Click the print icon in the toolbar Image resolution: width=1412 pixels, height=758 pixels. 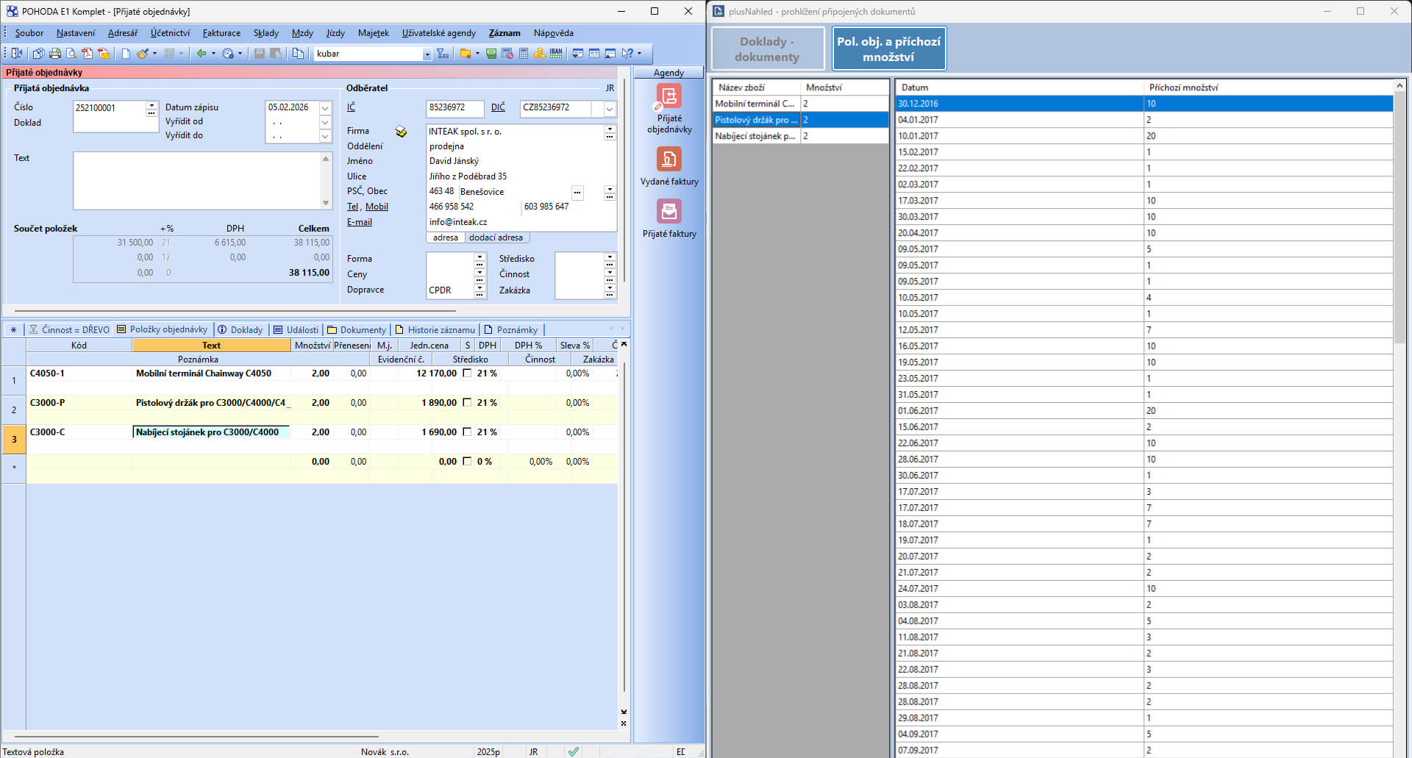tap(55, 54)
